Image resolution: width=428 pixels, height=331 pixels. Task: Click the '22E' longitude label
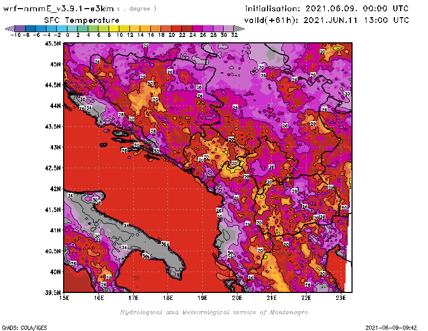point(306,298)
